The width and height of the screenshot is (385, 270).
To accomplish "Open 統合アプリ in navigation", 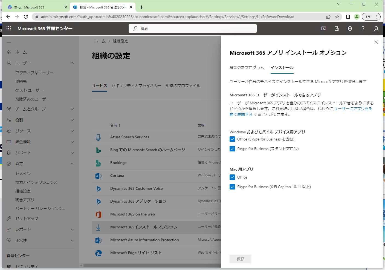I will click(x=25, y=200).
